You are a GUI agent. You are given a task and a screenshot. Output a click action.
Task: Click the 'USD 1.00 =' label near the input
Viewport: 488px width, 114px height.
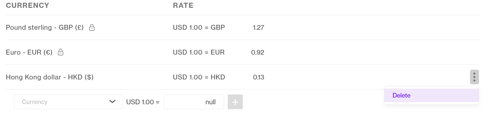pos(143,102)
